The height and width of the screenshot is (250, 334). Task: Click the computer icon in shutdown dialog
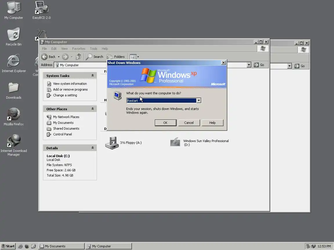pos(117,96)
